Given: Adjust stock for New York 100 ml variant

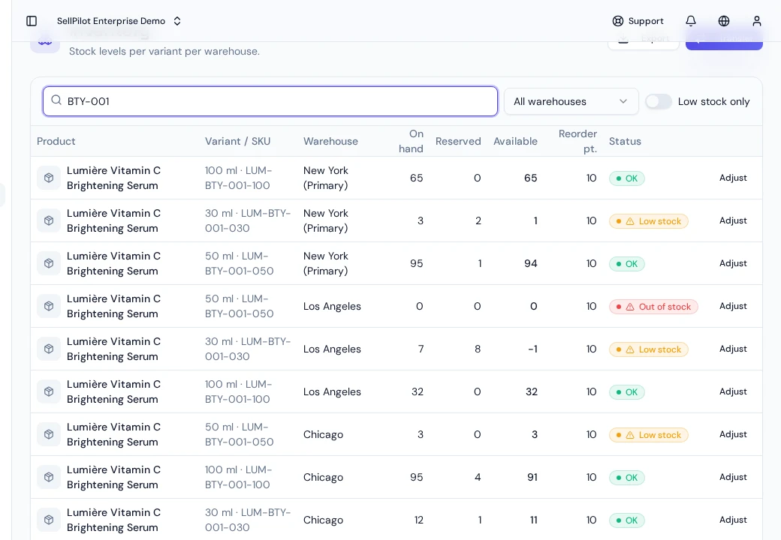Looking at the screenshot, I should pyautogui.click(x=733, y=178).
